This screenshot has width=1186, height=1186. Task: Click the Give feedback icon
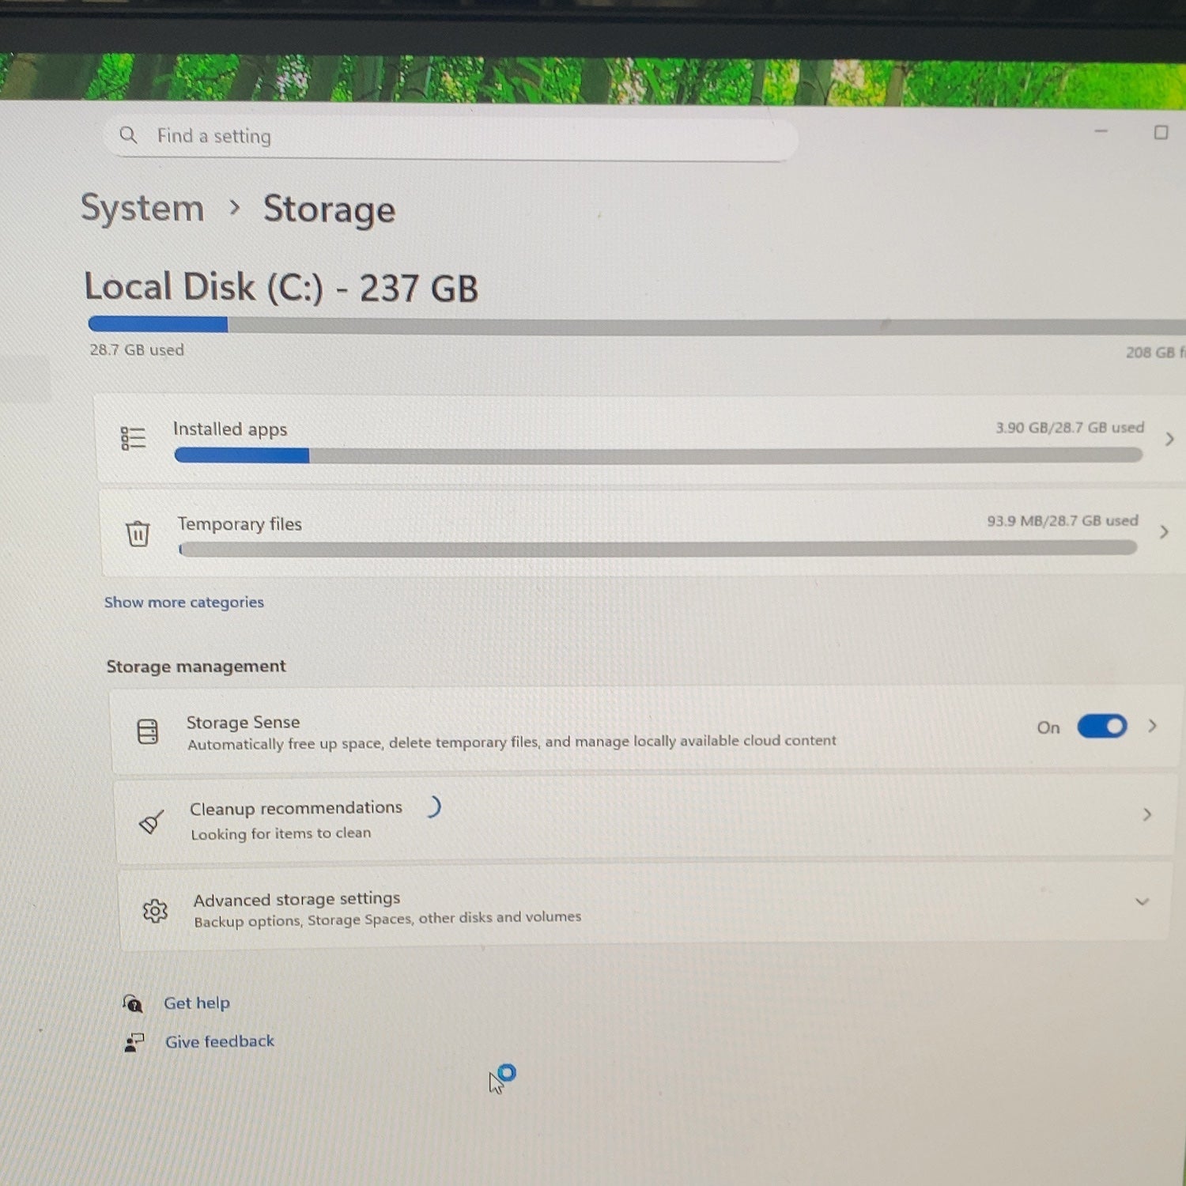point(134,1042)
